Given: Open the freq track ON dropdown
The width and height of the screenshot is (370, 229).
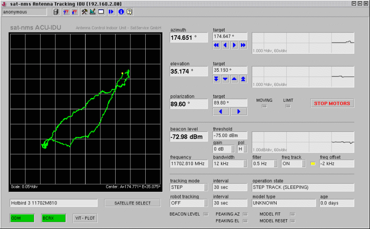Looking at the screenshot, I should (x=293, y=164).
